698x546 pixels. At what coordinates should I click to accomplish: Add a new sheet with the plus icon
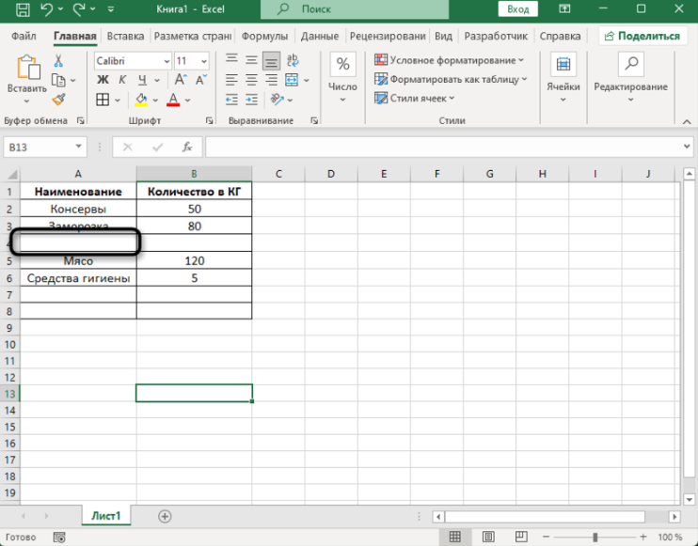tap(165, 516)
